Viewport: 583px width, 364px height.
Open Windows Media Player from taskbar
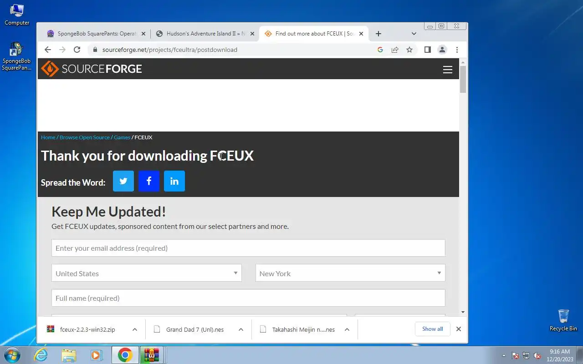(x=97, y=355)
